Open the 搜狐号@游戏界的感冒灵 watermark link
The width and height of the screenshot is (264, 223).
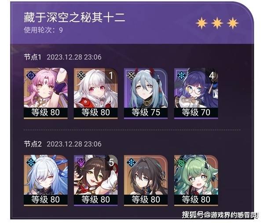pos(220,215)
